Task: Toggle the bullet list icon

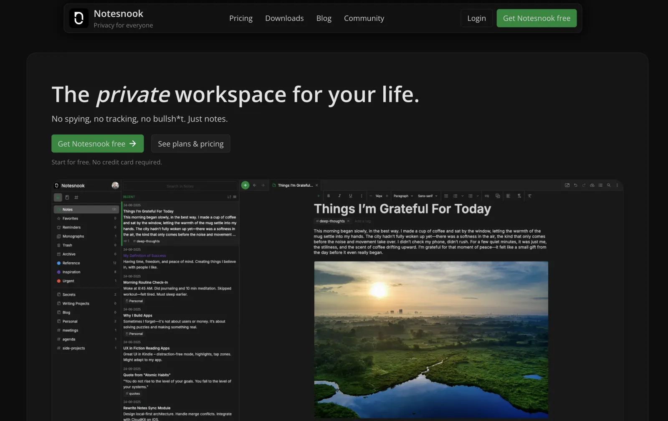Action: click(471, 196)
